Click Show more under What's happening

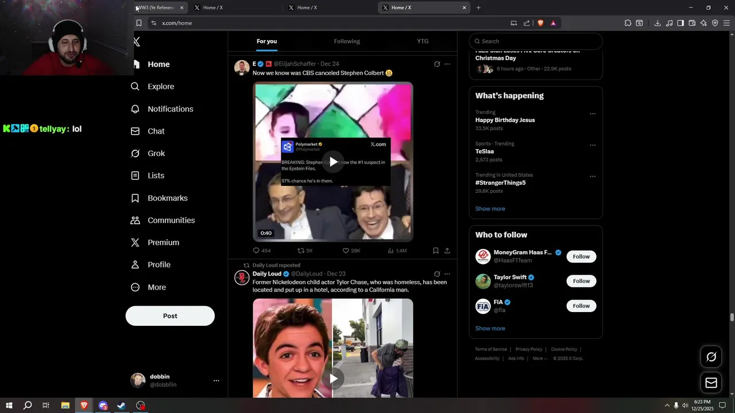click(490, 209)
